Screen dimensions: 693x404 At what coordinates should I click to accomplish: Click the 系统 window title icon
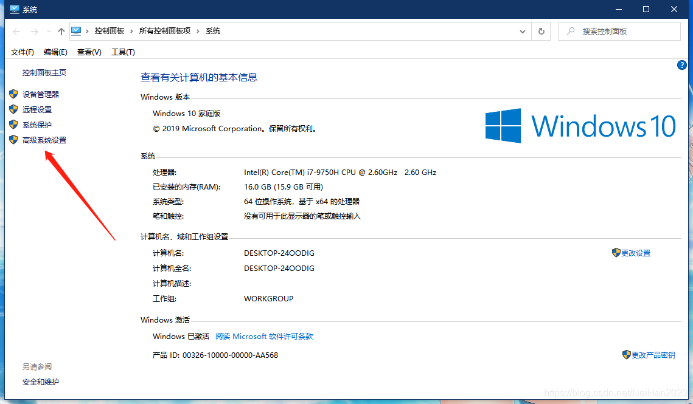coord(15,9)
